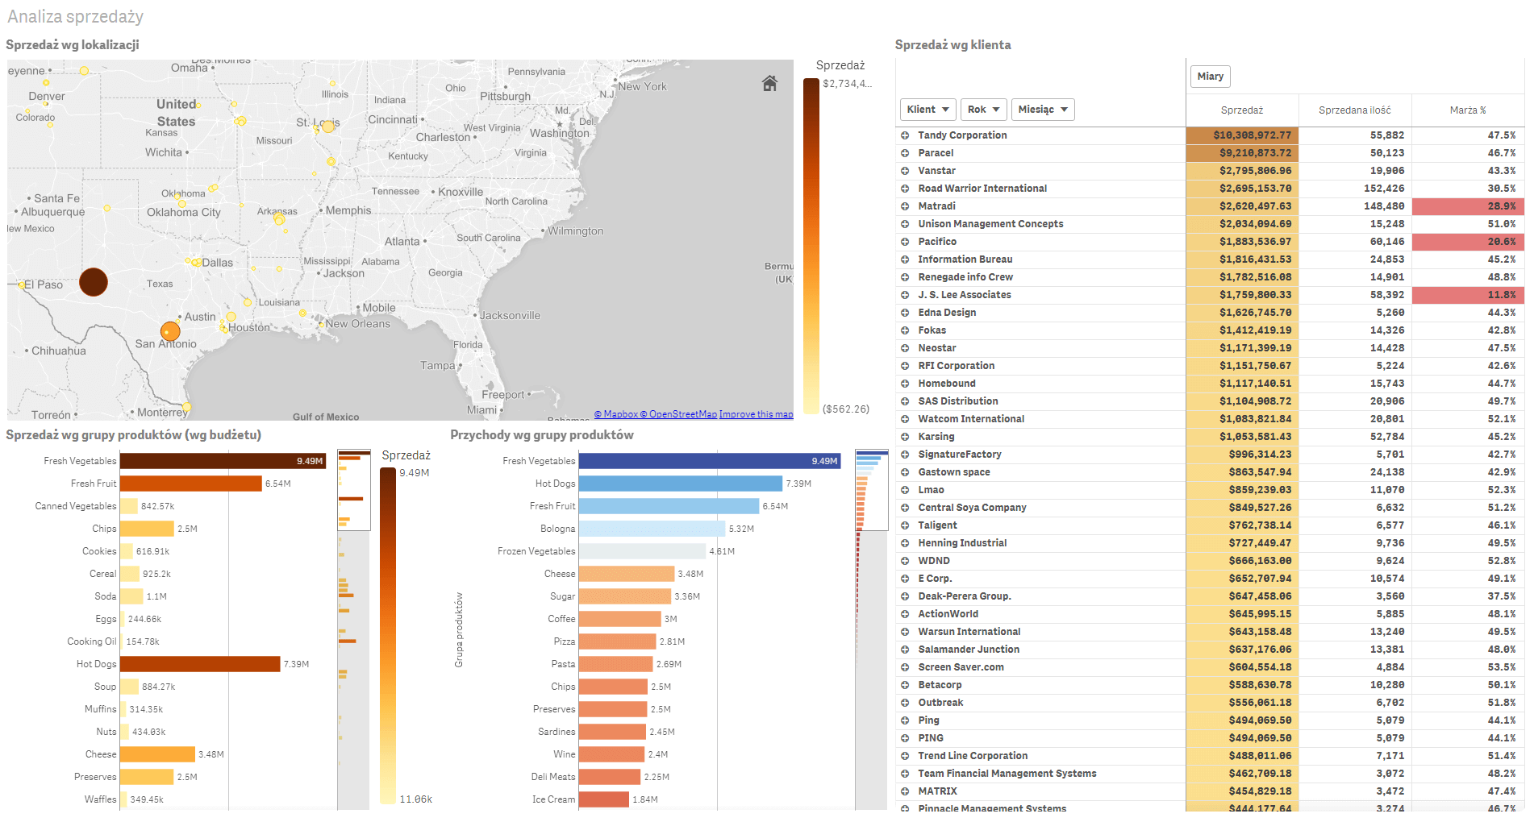Expand the Renegade info Crew row

(x=905, y=277)
